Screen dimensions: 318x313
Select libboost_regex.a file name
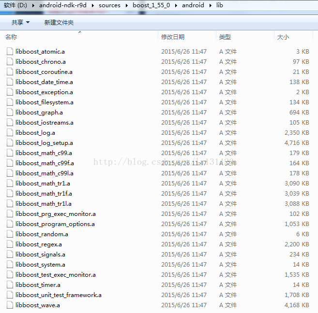point(39,244)
